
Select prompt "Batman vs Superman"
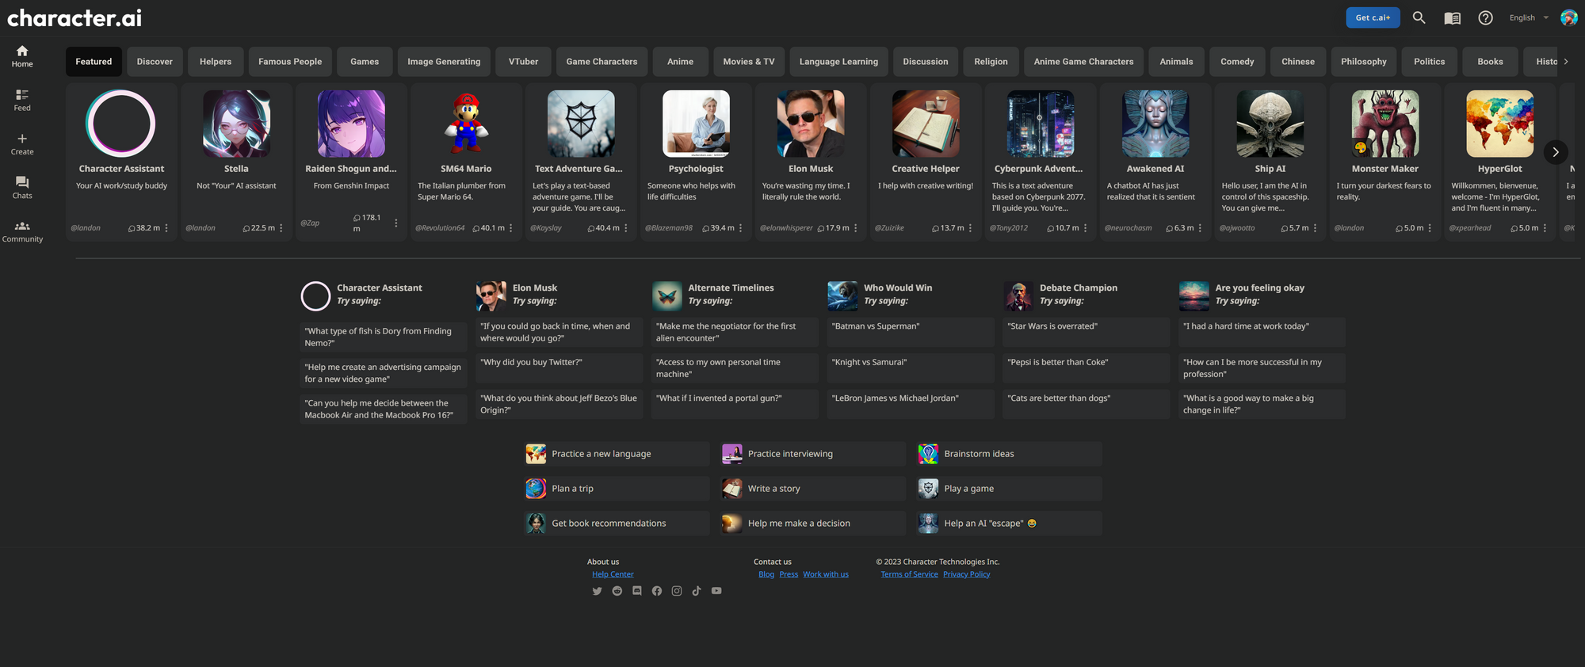pos(910,332)
